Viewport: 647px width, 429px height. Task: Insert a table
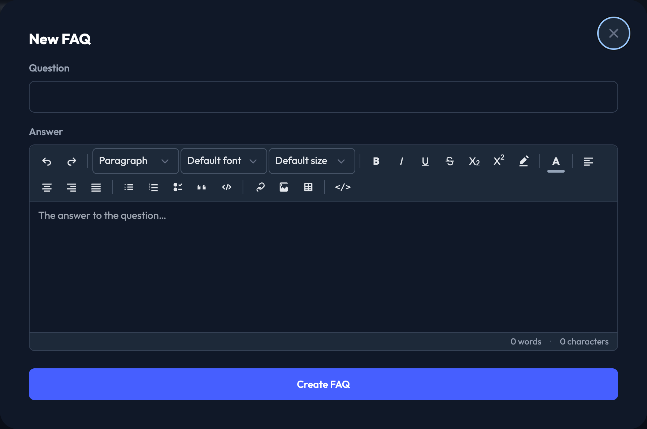tap(308, 187)
